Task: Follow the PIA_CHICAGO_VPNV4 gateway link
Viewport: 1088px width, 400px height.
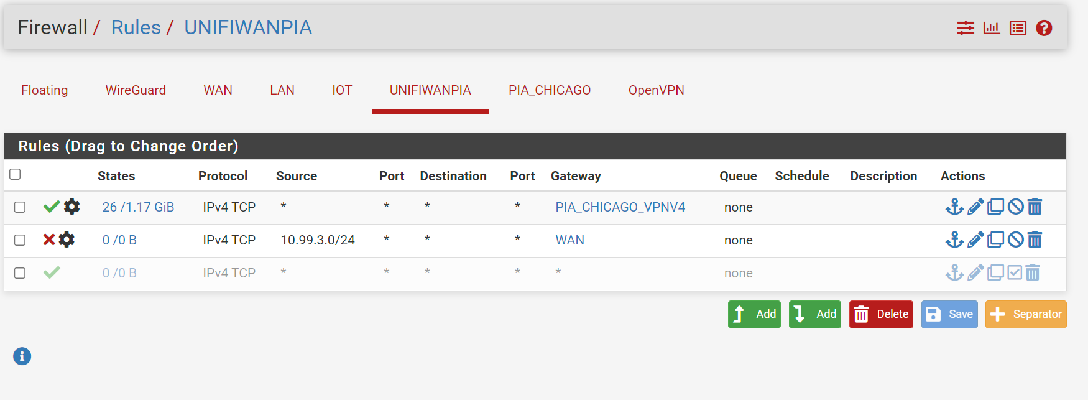Action: 620,207
